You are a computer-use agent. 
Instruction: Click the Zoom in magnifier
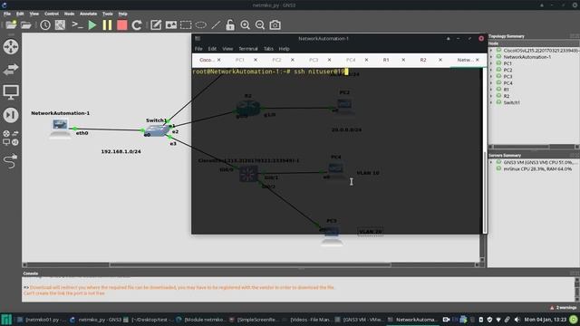[x=245, y=24]
